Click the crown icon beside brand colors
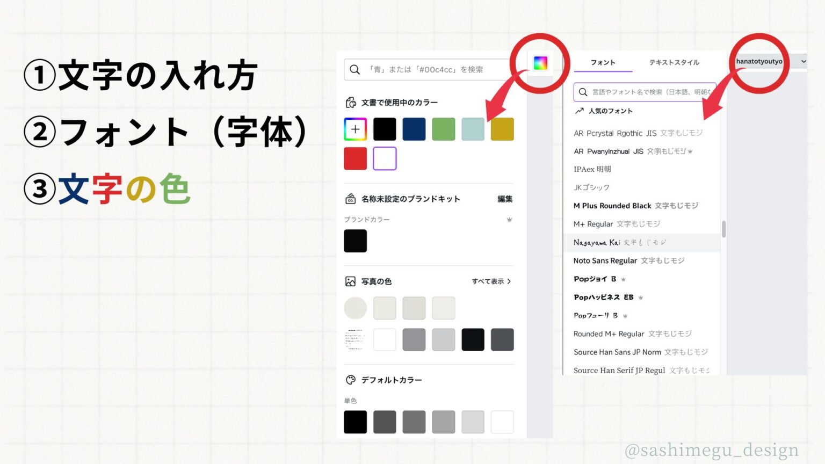This screenshot has width=825, height=464. click(x=509, y=220)
